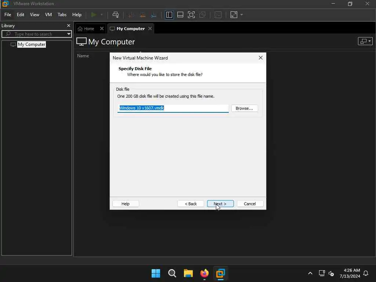376x282 pixels.
Task: Open File Explorer from the taskbar
Action: 188,273
